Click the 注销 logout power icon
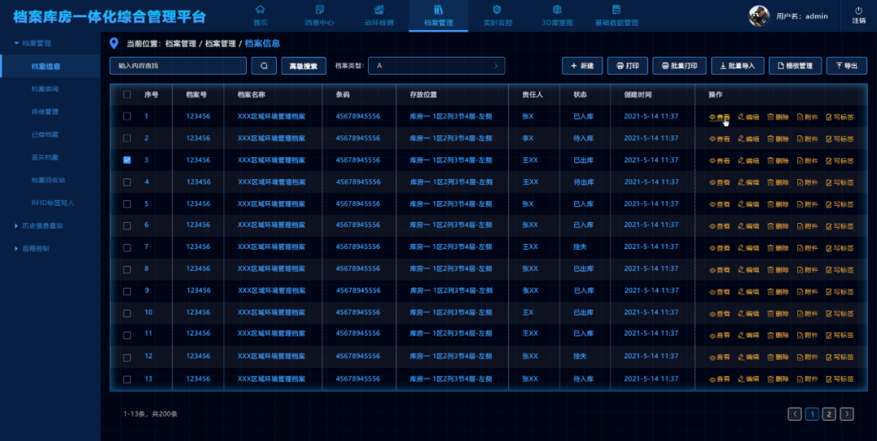The height and width of the screenshot is (441, 877). 858,11
